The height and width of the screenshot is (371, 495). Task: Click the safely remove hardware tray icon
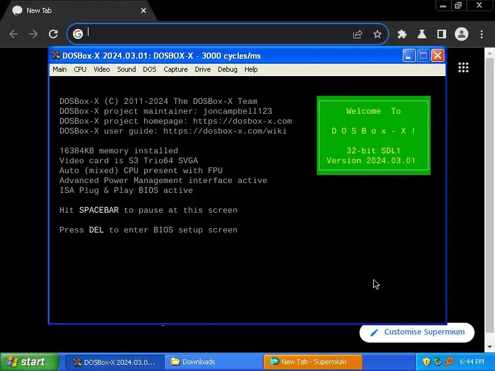(437, 362)
